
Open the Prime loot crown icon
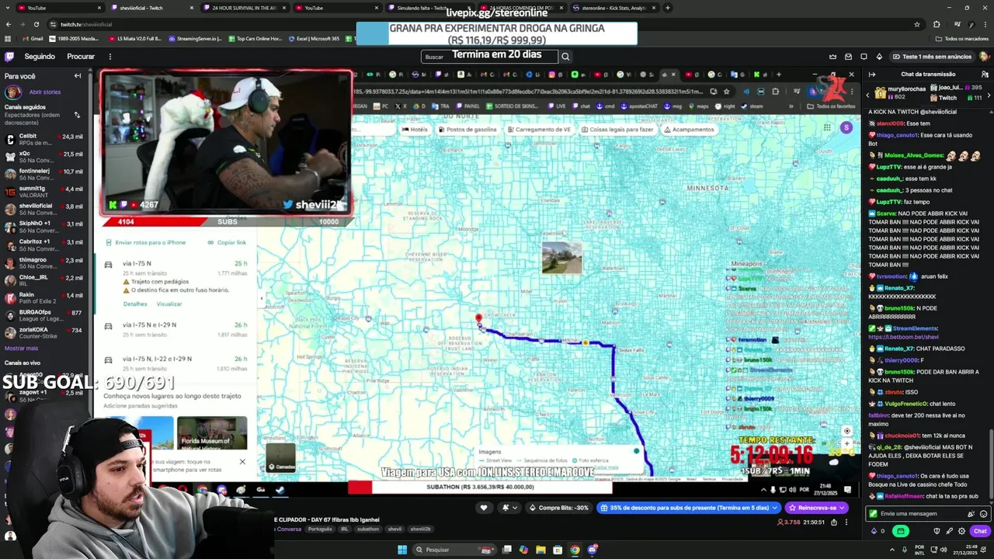[x=832, y=57]
